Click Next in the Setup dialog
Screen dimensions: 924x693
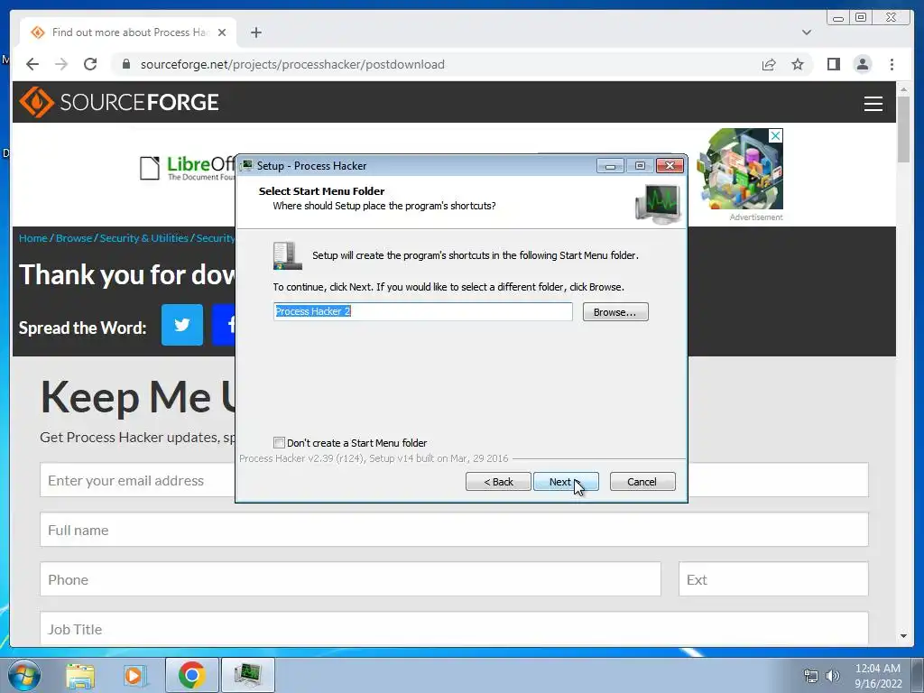(x=566, y=482)
